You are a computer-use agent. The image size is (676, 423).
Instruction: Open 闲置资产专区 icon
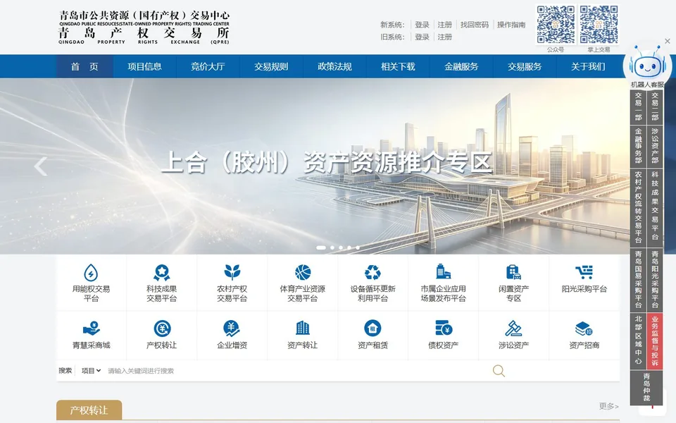[x=513, y=272]
